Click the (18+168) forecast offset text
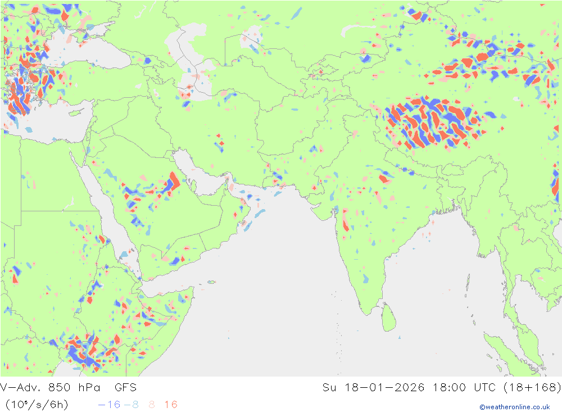 pyautogui.click(x=532, y=388)
